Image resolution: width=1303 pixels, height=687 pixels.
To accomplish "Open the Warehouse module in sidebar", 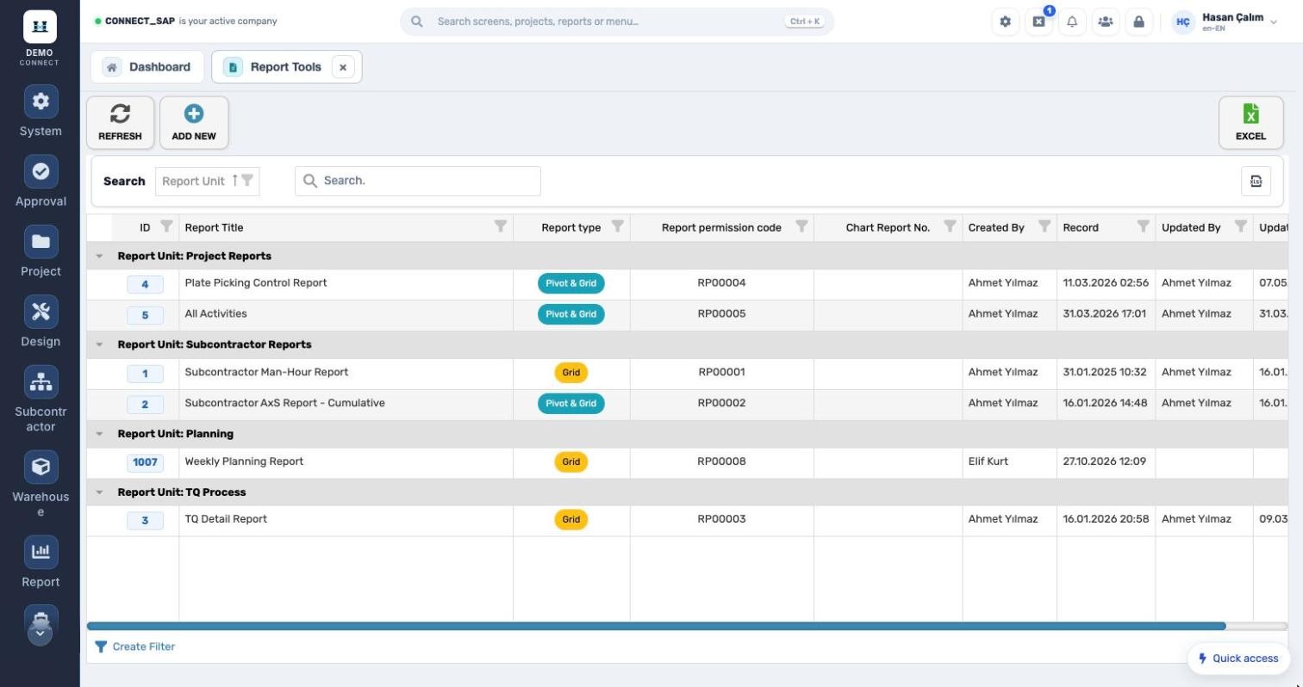I will pyautogui.click(x=41, y=485).
